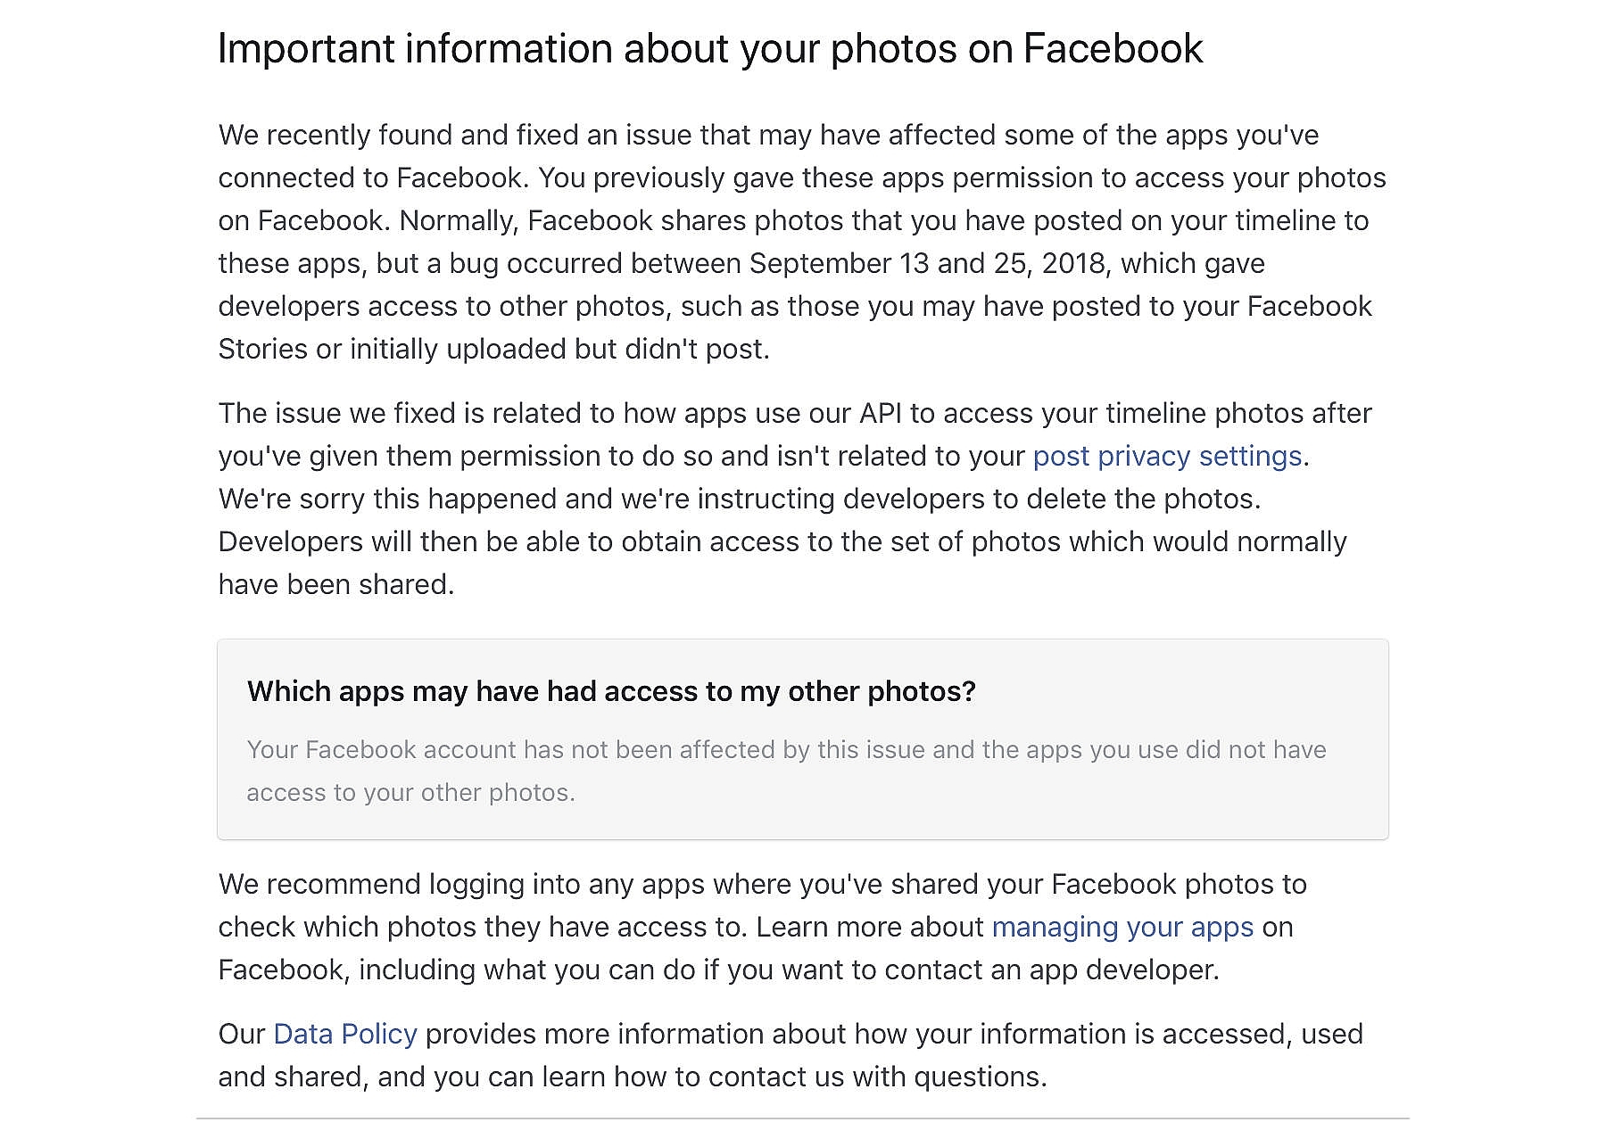Open the Data Policy link
Screen dimensions: 1606x1122
pyautogui.click(x=344, y=1035)
